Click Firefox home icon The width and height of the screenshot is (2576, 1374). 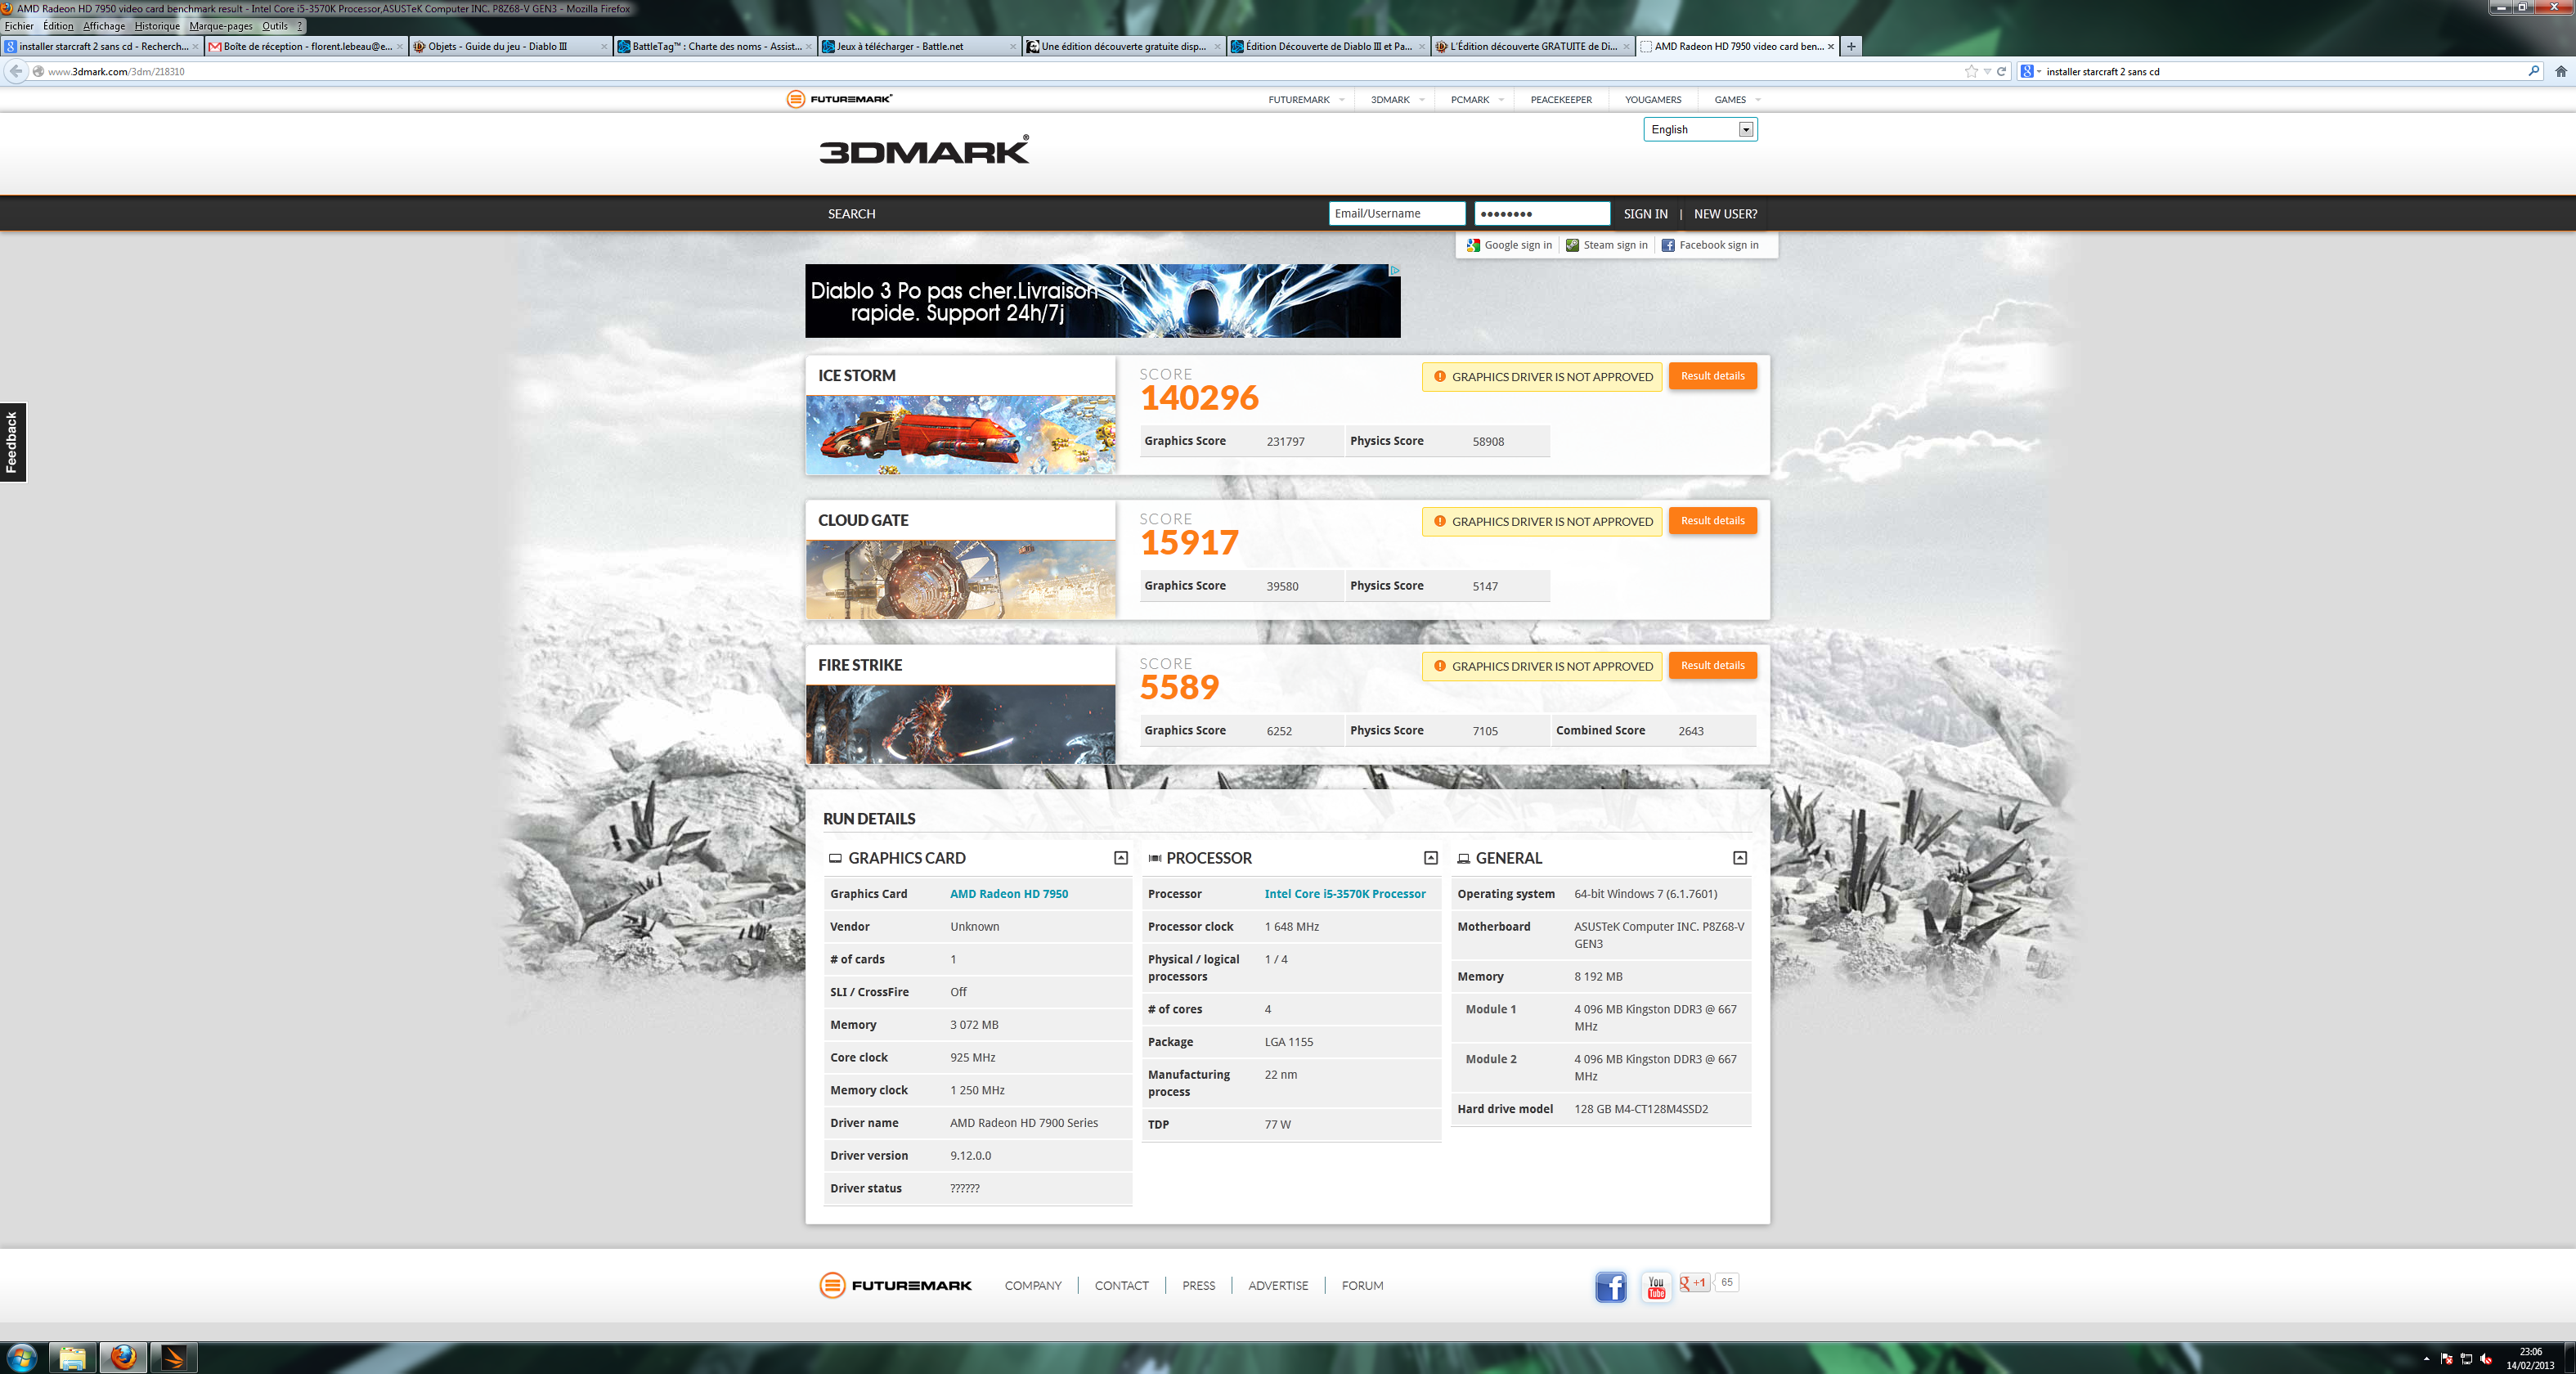pos(2560,71)
